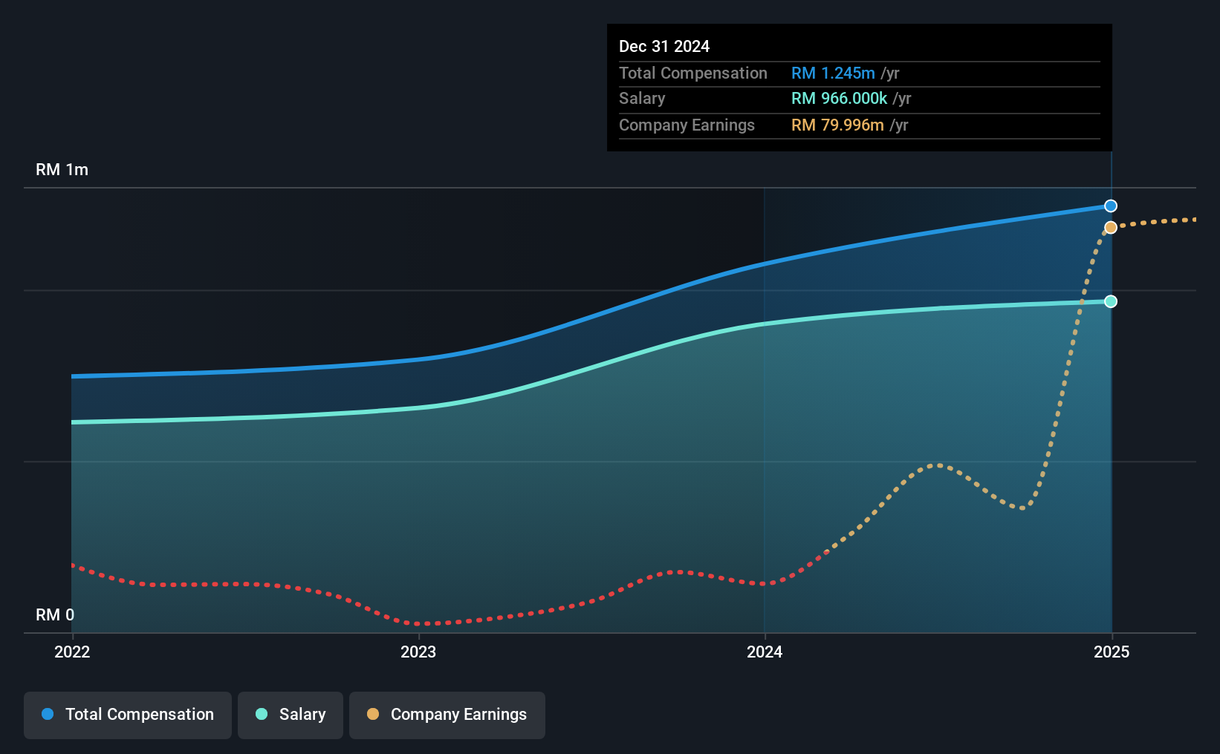Click the blue Total Compensation legend dot
This screenshot has height=754, width=1220.
[x=48, y=714]
